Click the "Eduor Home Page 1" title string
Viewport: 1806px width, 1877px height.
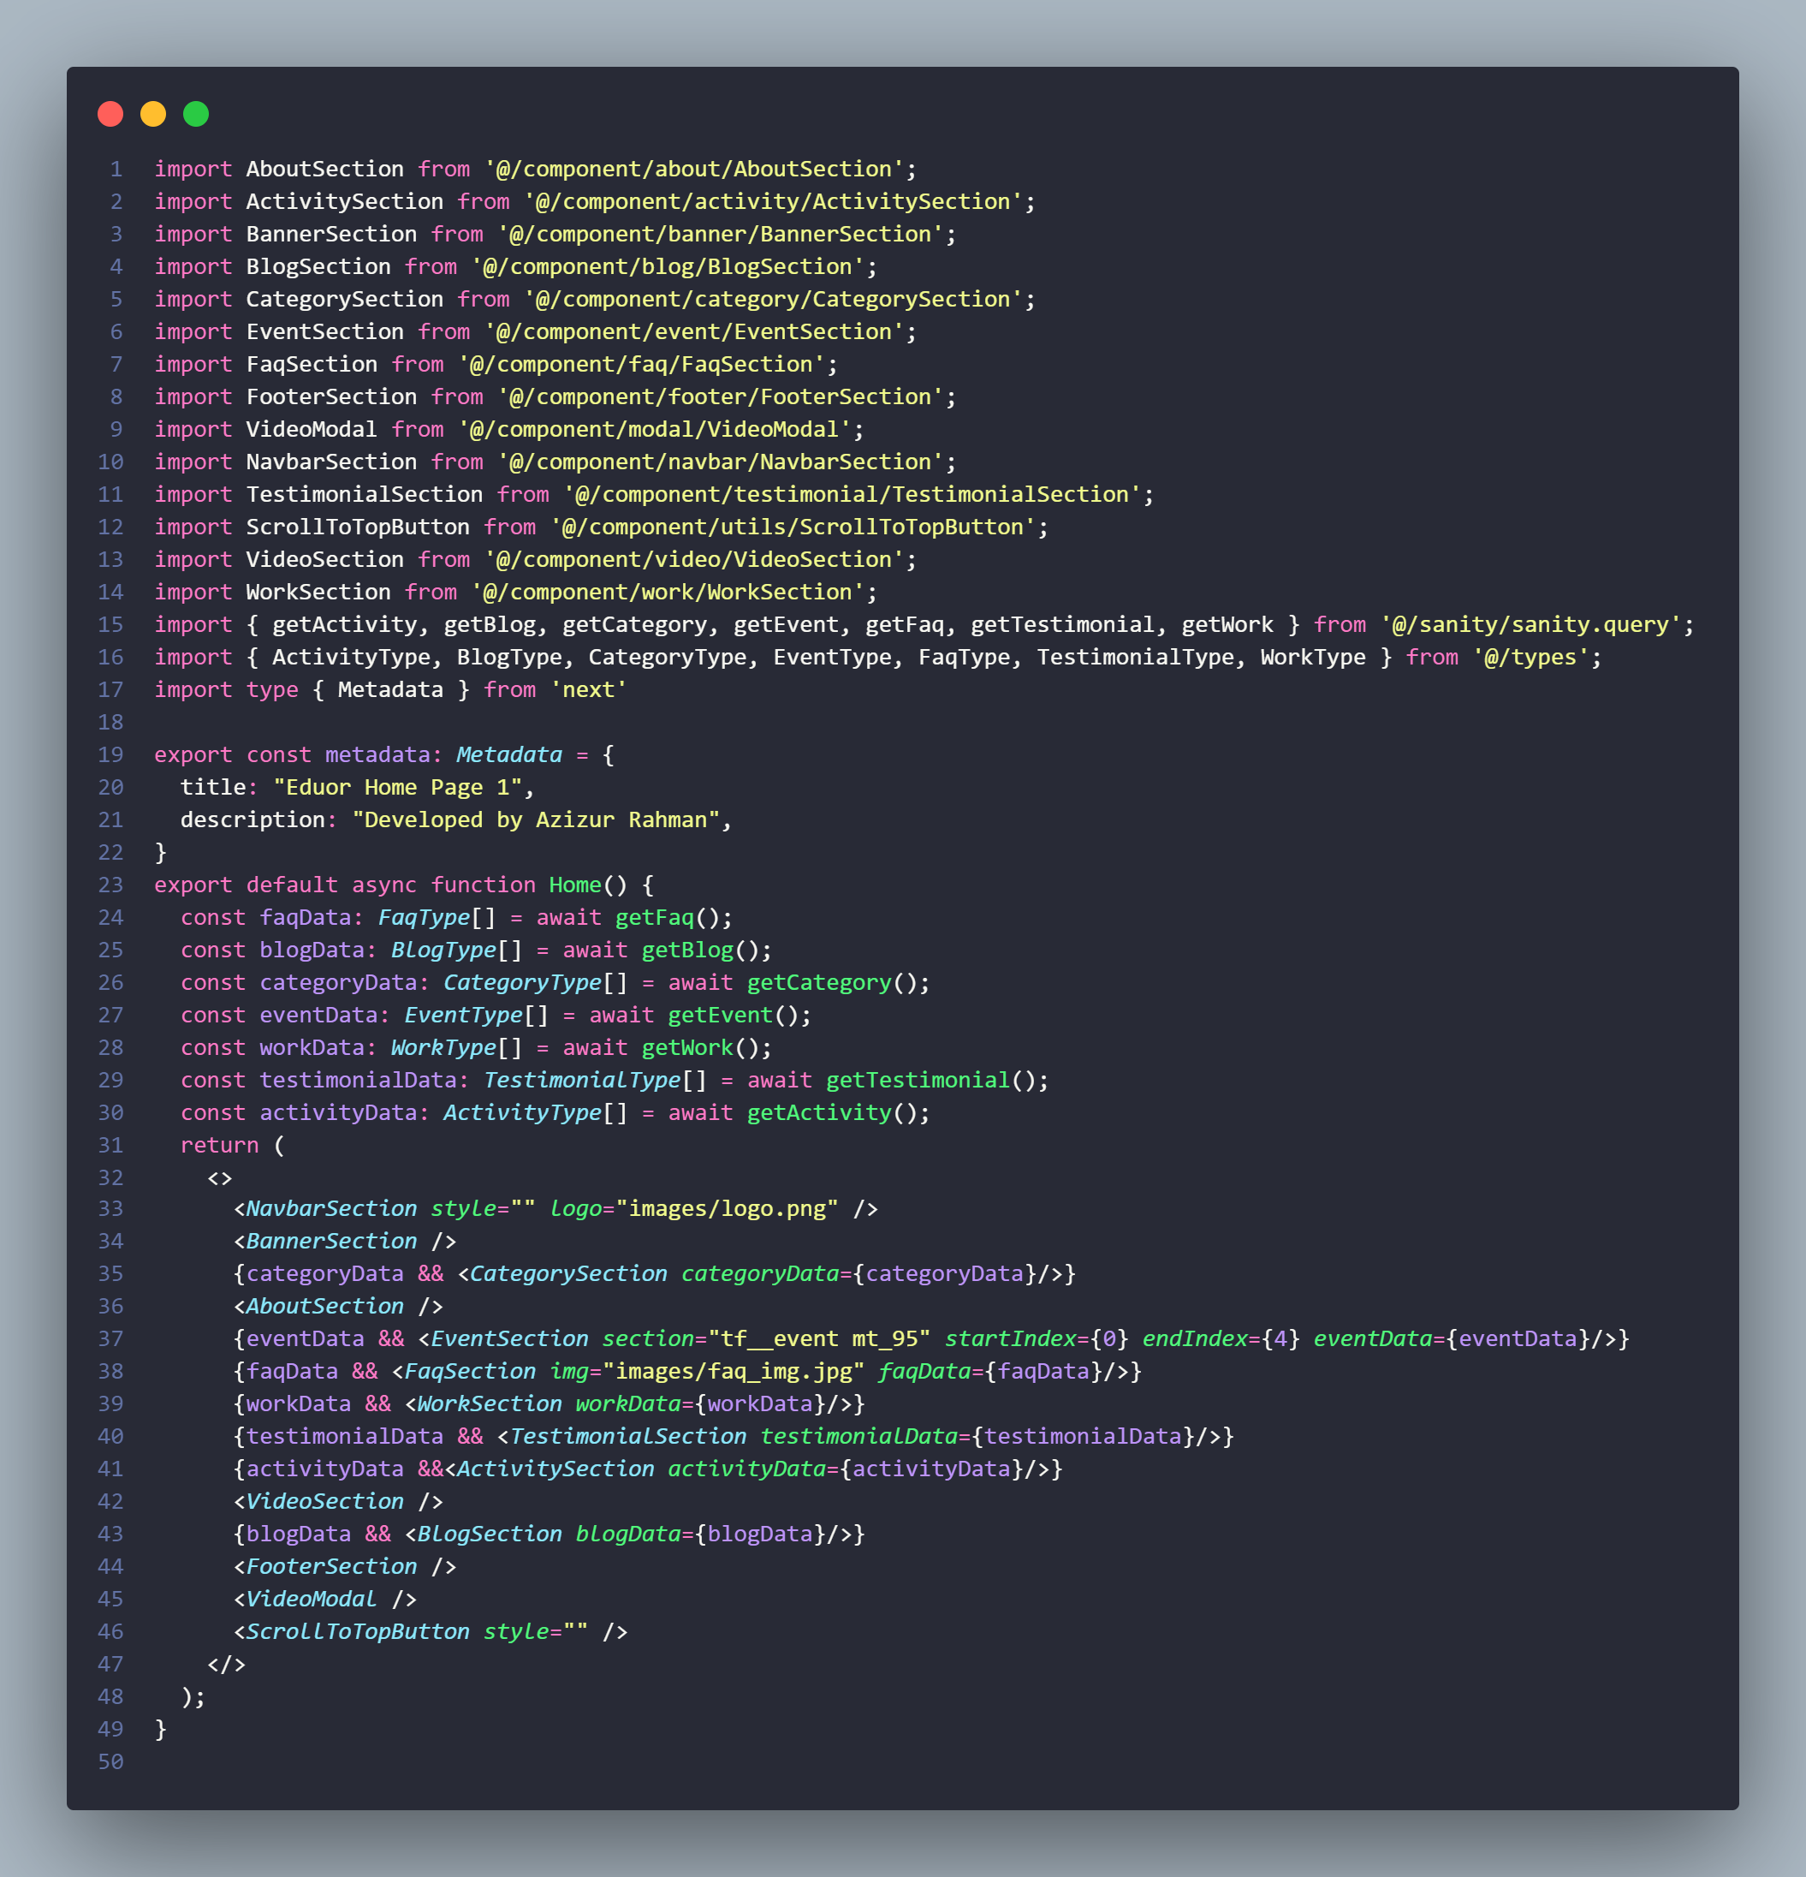[397, 787]
